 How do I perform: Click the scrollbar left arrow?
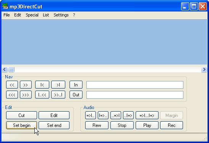(x=5, y=70)
